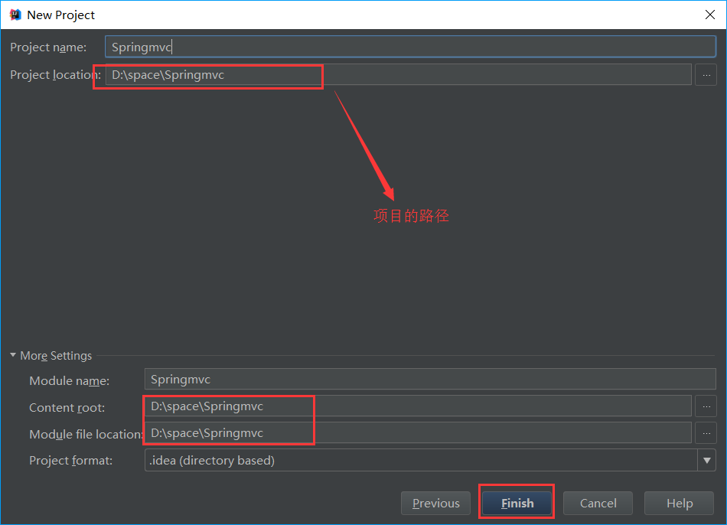
Task: Click the Module file location field
Action: (418, 432)
